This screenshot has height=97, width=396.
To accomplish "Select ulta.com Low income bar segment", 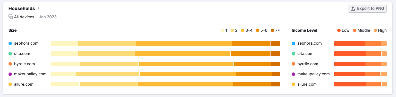I will coord(350,54).
